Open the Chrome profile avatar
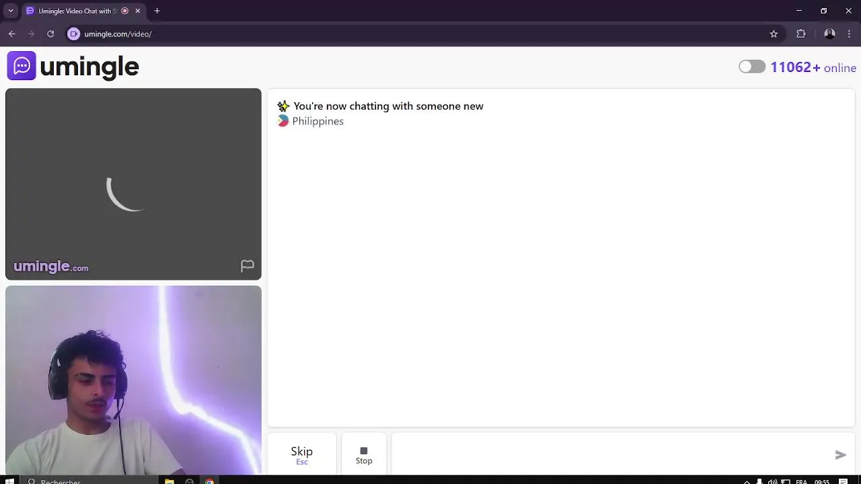This screenshot has width=861, height=484. coord(829,34)
